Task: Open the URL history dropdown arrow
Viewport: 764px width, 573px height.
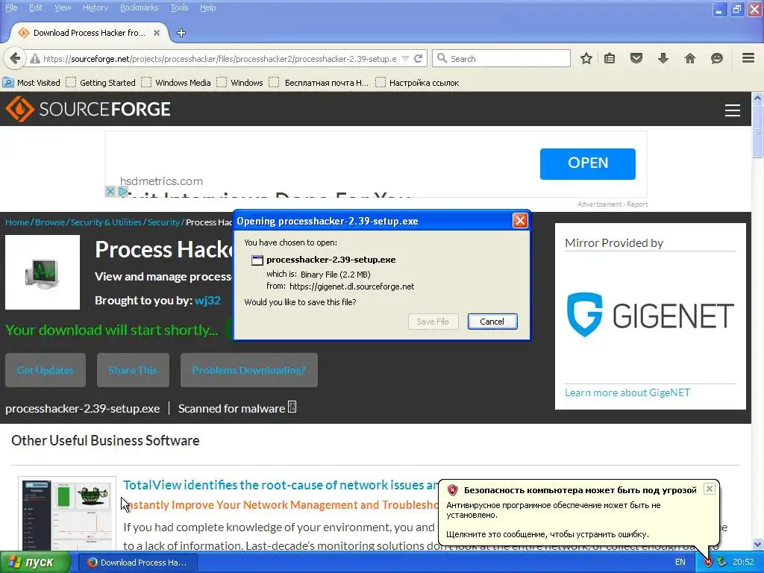Action: pyautogui.click(x=405, y=58)
